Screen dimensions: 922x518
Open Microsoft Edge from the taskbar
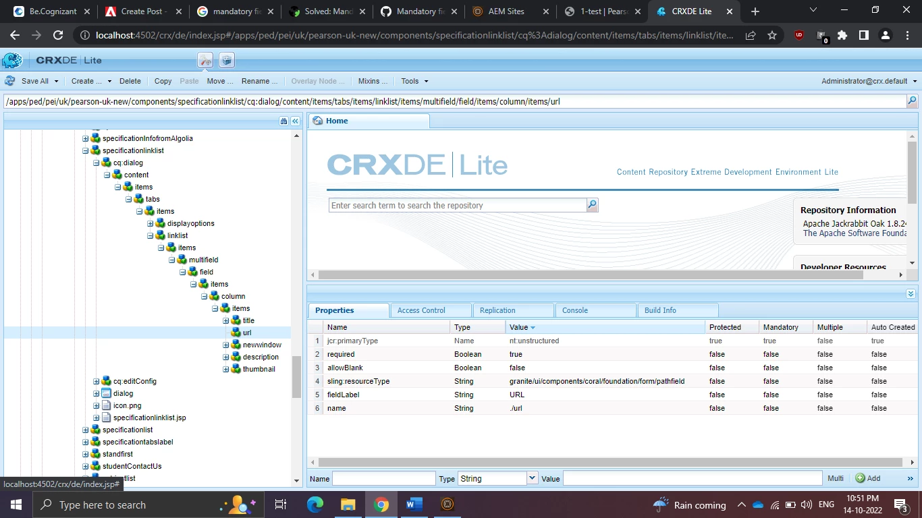tap(315, 505)
